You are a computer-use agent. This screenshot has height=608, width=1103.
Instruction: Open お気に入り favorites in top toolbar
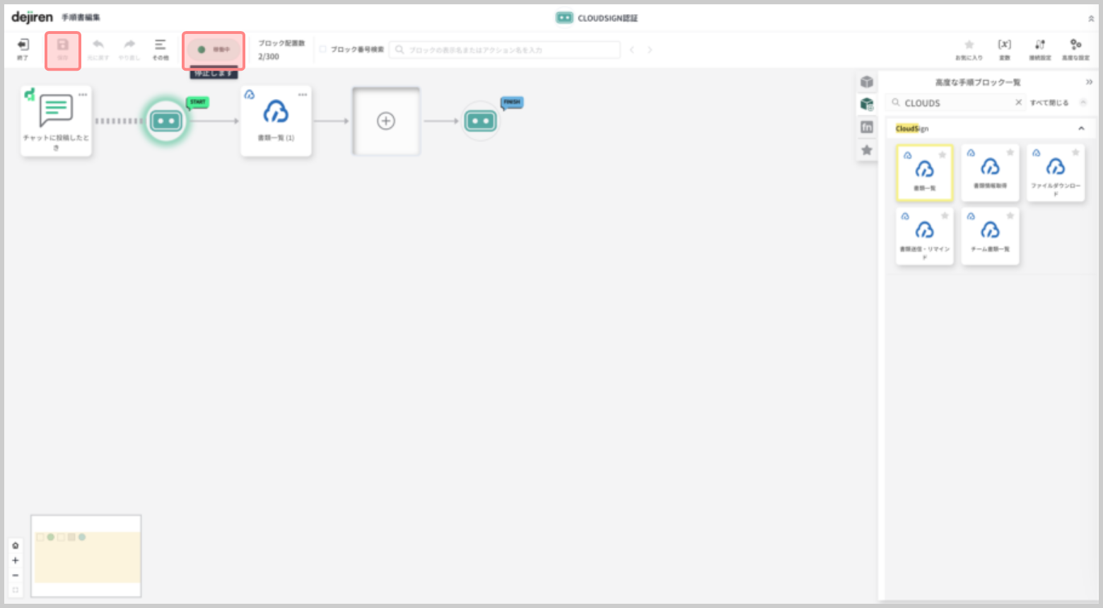[969, 49]
